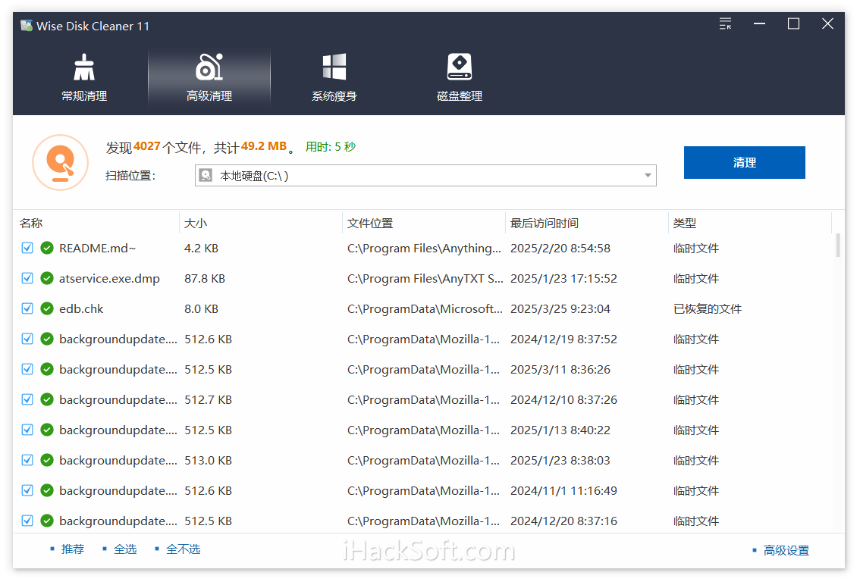Click the 已恢复的文件 type cell
860x585 pixels.
(x=708, y=309)
